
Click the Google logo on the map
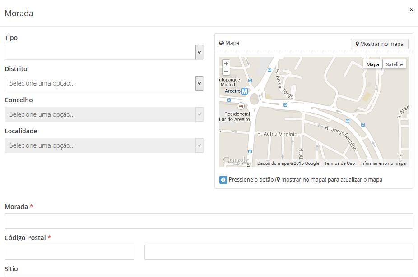235,160
